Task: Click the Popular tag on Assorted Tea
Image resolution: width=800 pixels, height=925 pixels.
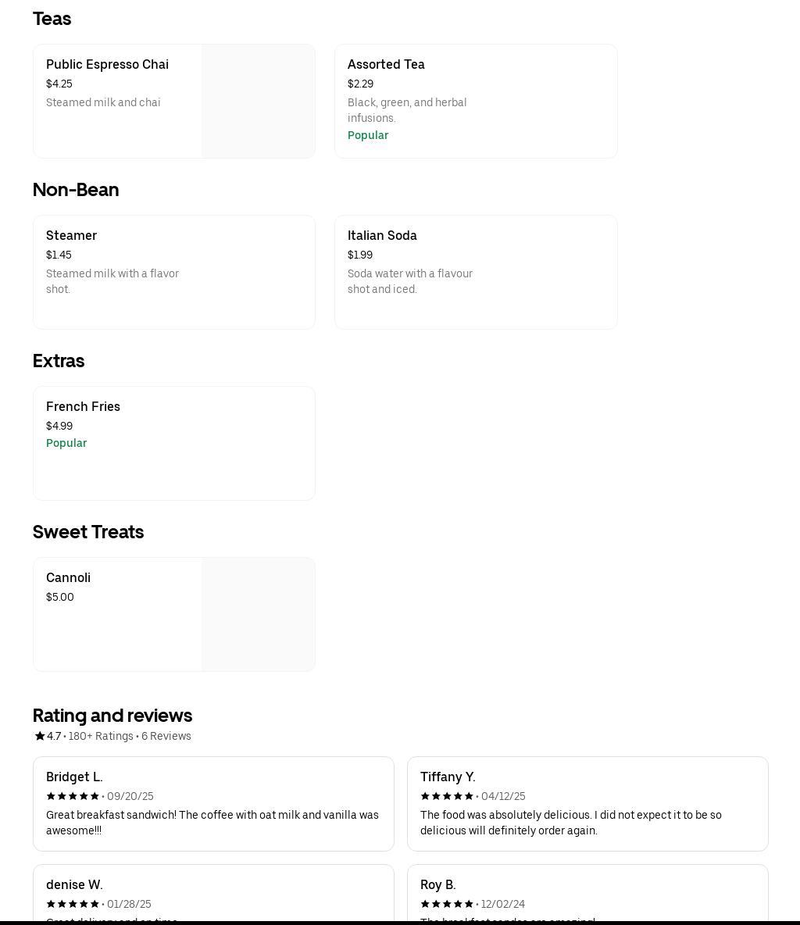Action: pos(368,135)
